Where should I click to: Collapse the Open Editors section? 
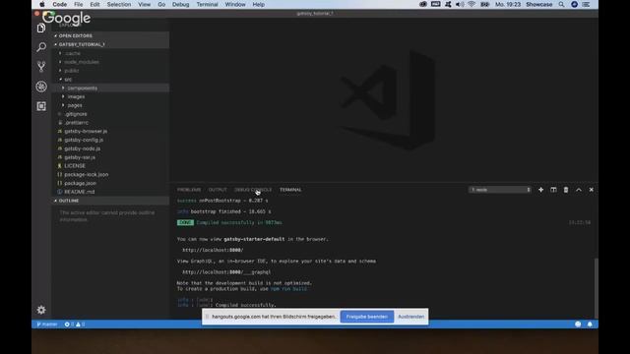point(110,35)
